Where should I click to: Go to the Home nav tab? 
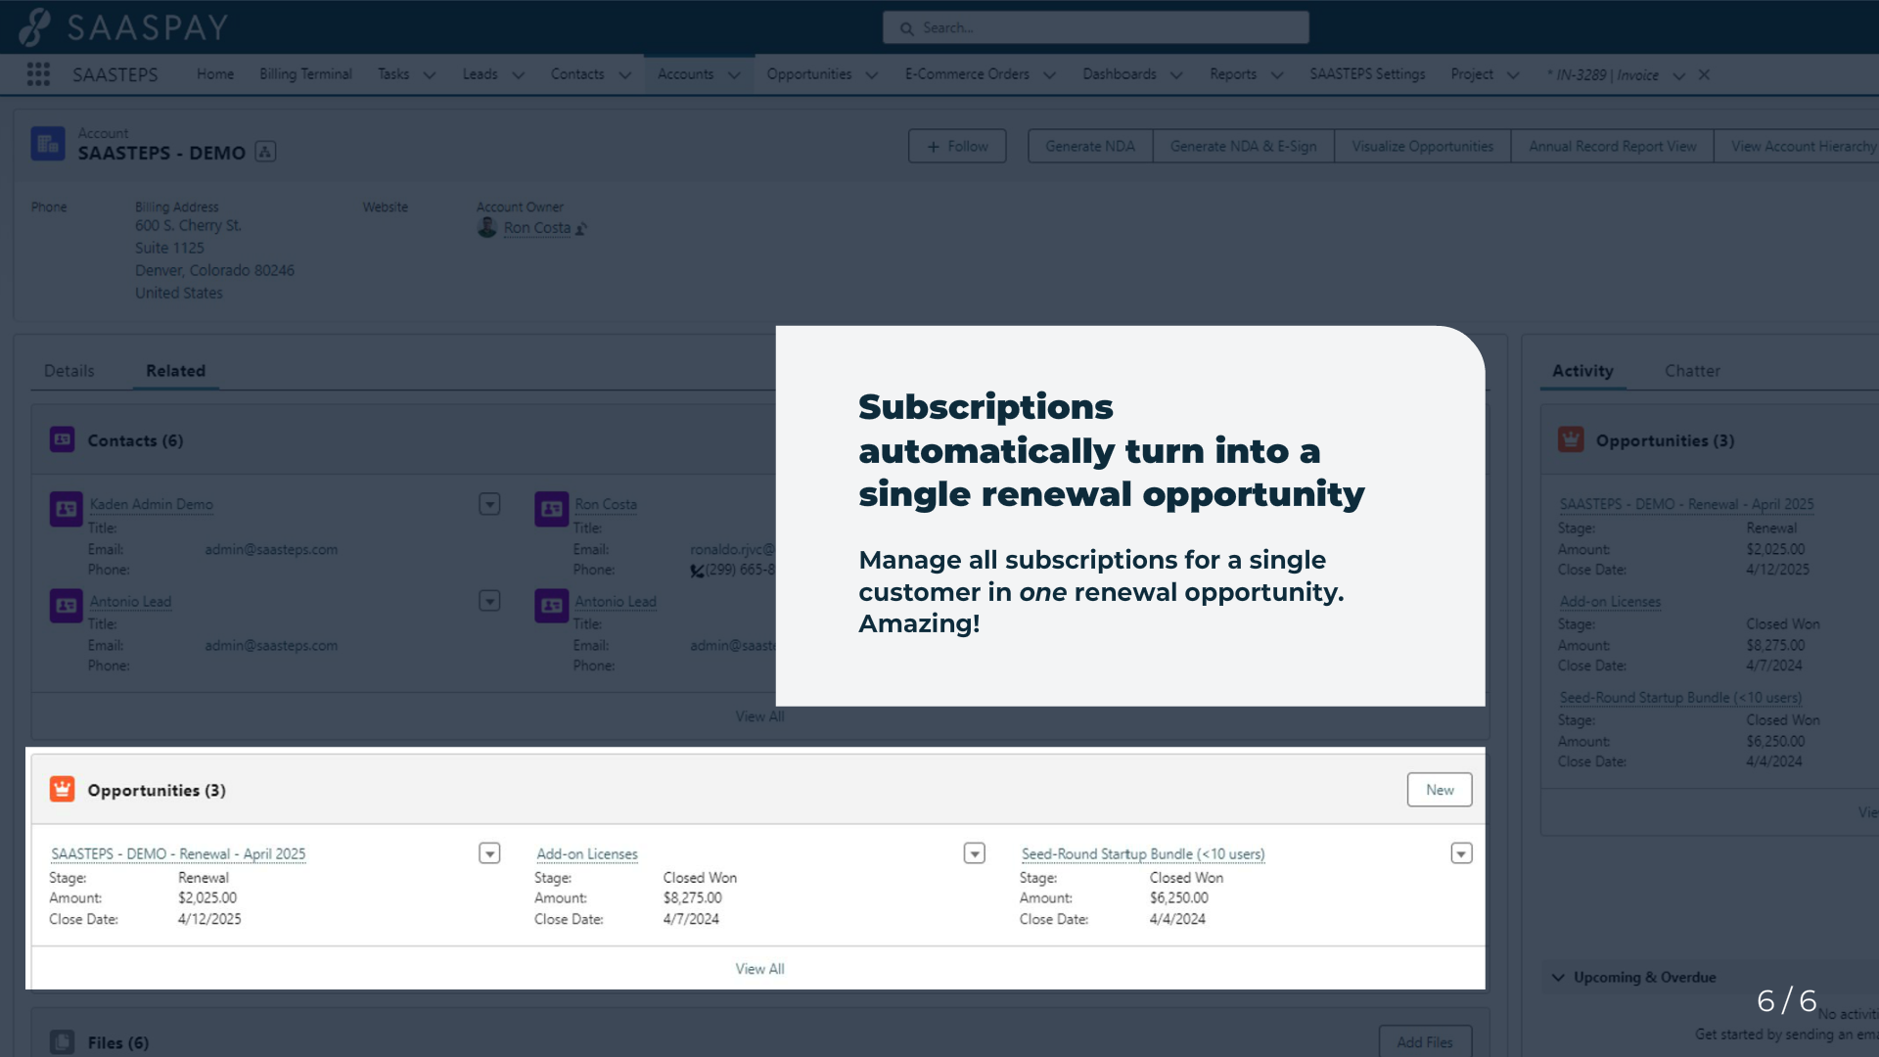pyautogui.click(x=215, y=74)
